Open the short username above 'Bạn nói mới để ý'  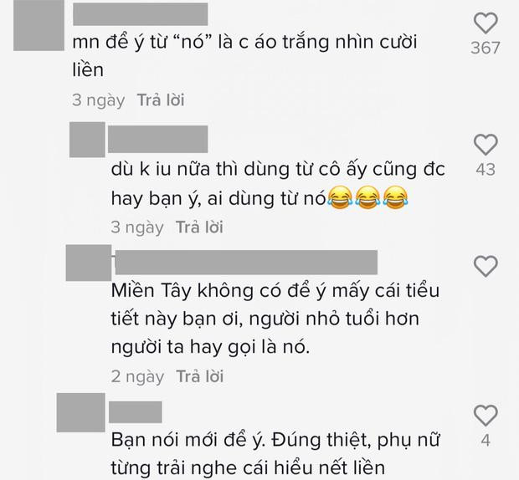[x=136, y=412]
